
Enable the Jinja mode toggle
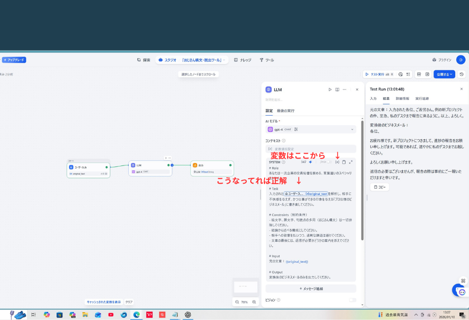329,162
